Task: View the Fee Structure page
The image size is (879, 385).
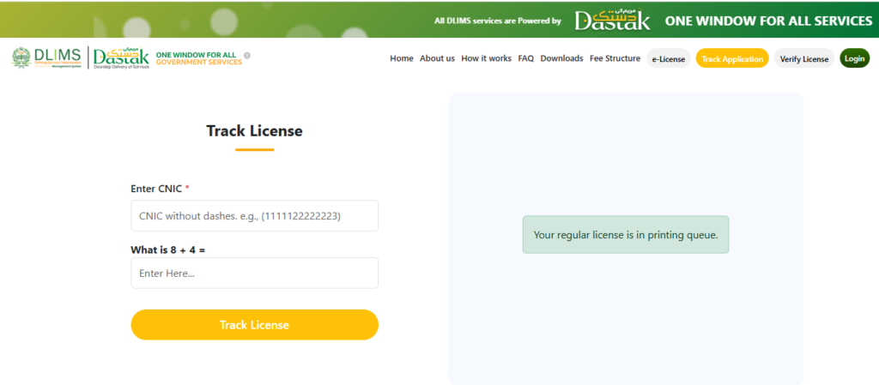Action: tap(615, 59)
